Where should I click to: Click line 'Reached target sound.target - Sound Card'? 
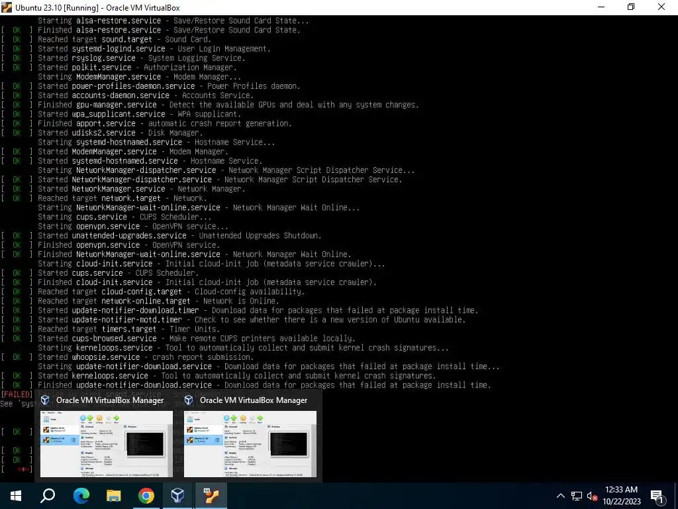tap(124, 39)
